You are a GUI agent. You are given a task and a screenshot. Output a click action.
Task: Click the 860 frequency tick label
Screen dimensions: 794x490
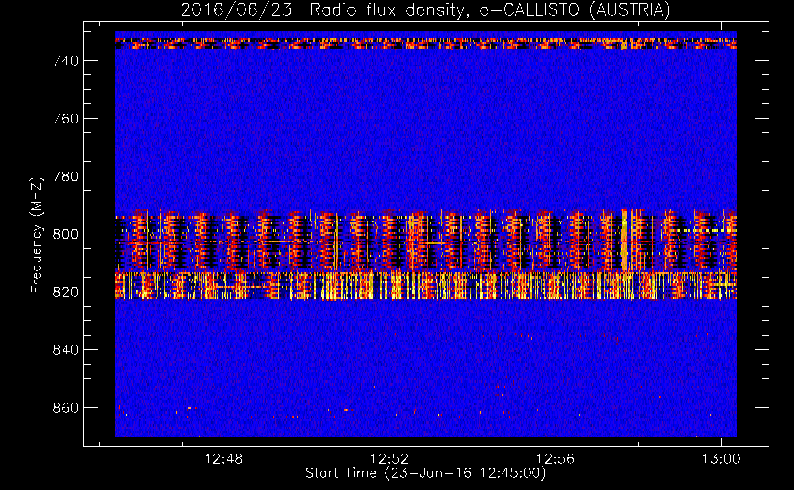click(66, 408)
